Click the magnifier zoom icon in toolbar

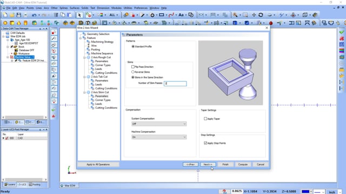pos(235,15)
